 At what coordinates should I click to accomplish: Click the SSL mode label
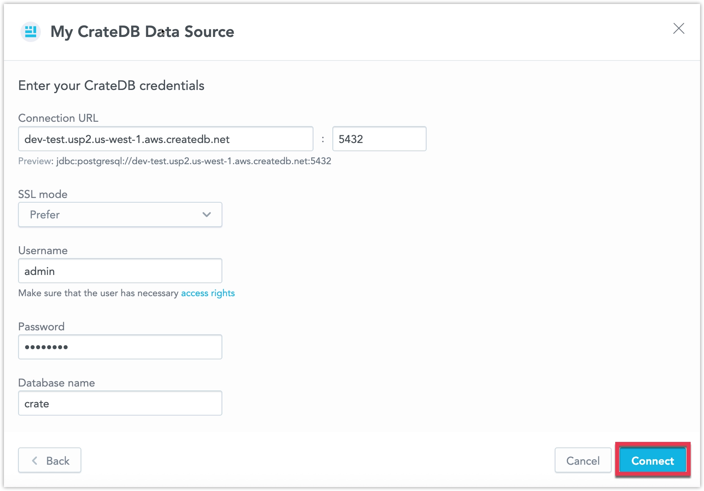(42, 194)
